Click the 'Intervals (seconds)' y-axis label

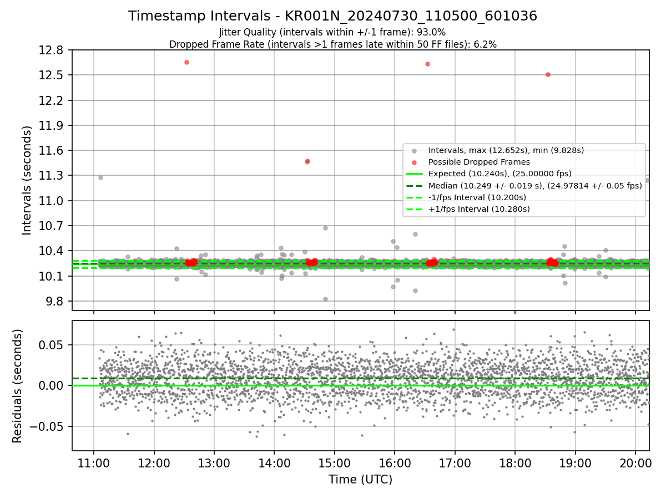point(27,180)
